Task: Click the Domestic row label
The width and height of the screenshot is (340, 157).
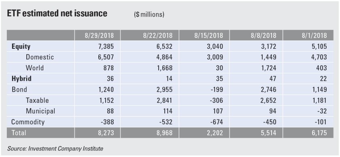Action: 40,57
